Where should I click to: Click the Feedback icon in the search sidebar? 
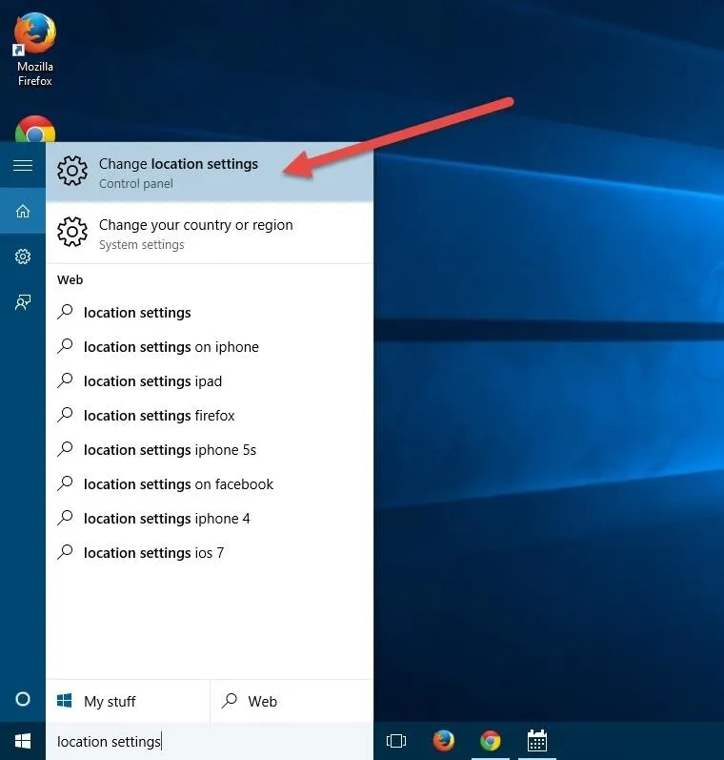click(x=23, y=302)
